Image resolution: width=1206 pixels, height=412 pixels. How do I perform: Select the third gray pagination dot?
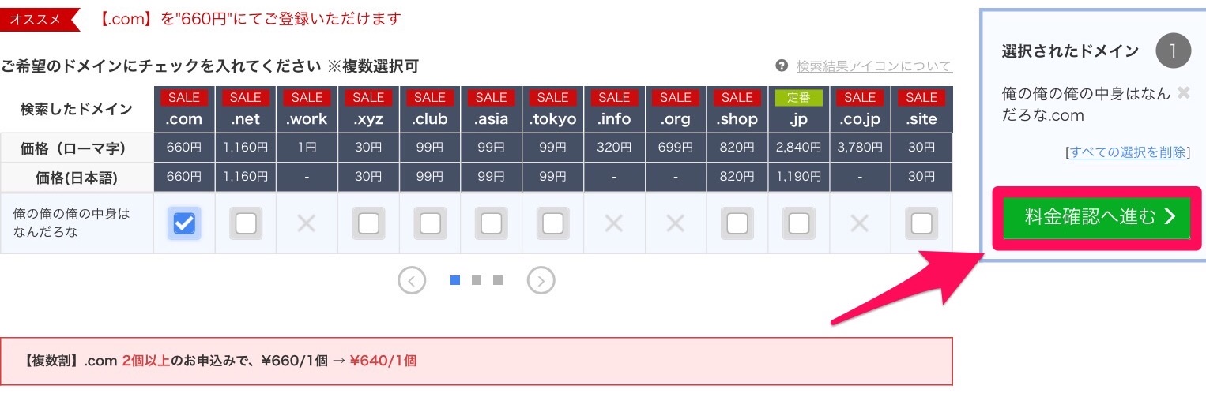pos(498,280)
